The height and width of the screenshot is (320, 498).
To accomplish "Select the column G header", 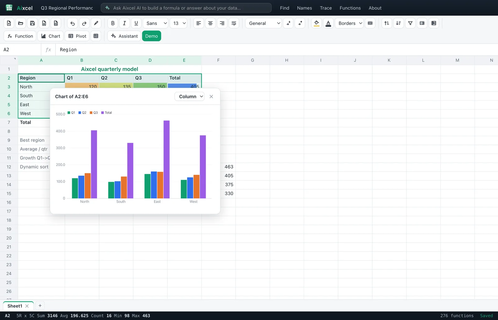I will (252, 60).
